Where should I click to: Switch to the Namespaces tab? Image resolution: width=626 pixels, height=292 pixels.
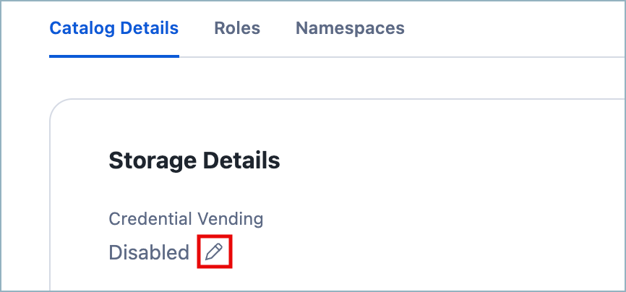point(350,29)
